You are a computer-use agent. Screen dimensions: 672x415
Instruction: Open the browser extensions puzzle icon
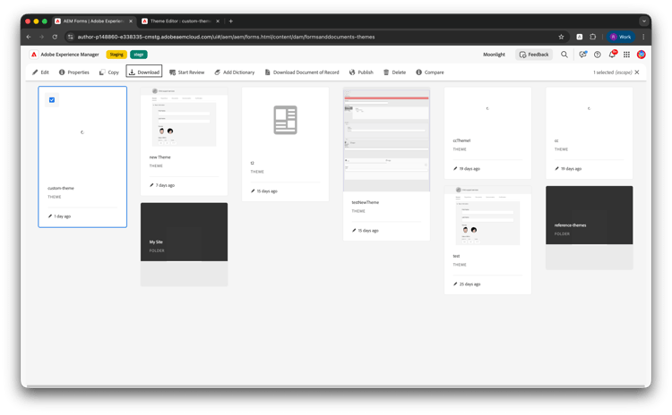point(593,37)
